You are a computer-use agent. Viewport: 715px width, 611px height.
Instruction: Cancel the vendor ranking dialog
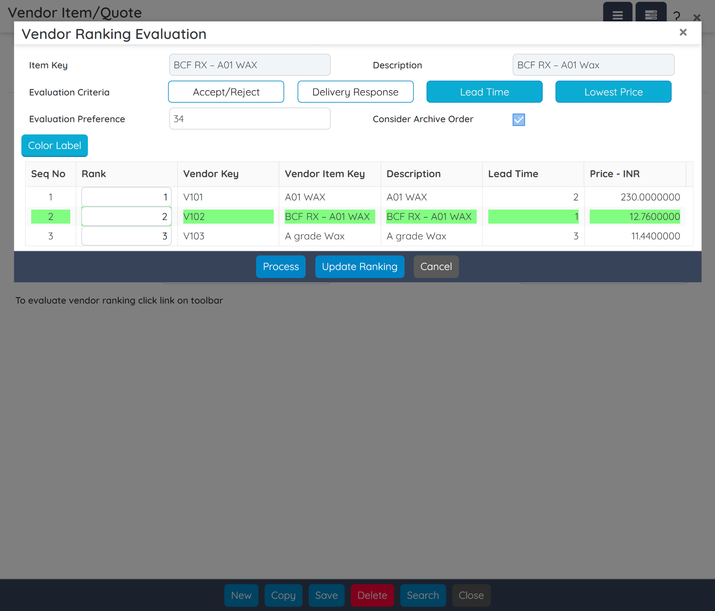(x=436, y=267)
